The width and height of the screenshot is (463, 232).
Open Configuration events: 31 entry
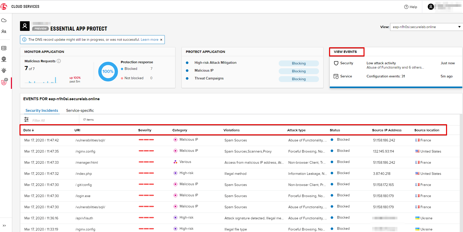click(x=386, y=76)
